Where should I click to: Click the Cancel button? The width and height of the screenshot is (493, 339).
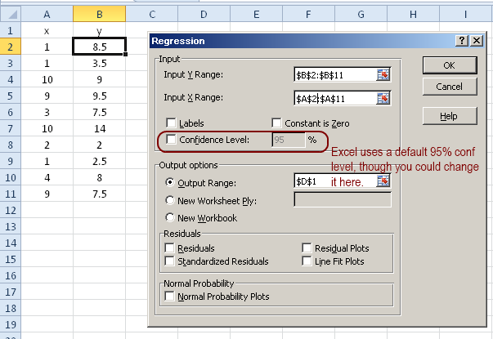click(x=450, y=87)
